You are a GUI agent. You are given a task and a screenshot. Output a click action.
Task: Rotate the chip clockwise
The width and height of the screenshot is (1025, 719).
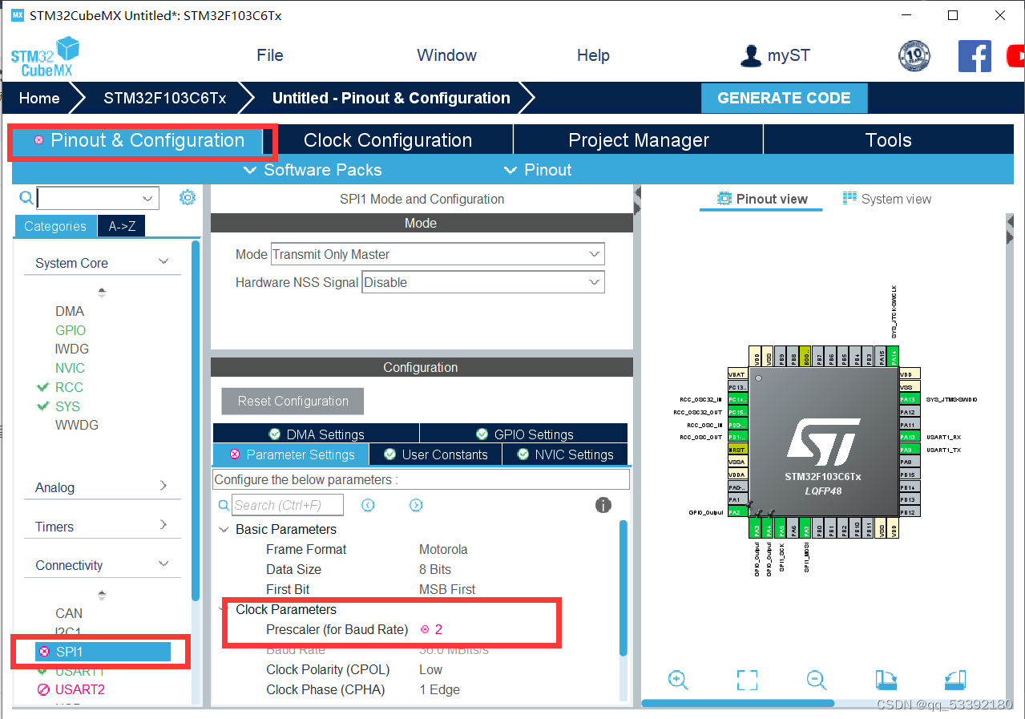click(886, 681)
